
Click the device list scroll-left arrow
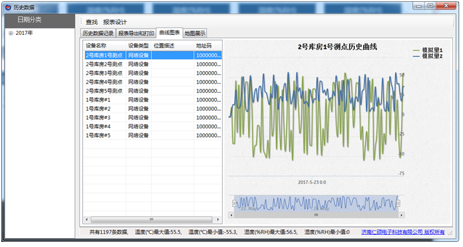86,220
